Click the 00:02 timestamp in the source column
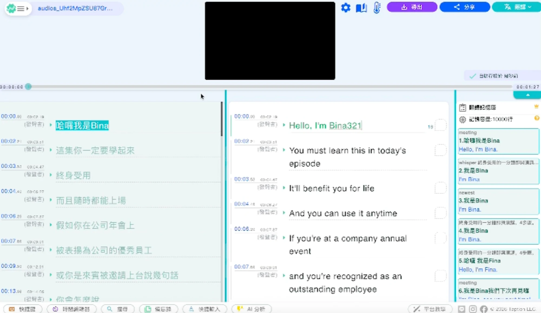This screenshot has height=313, width=541. tap(11, 141)
